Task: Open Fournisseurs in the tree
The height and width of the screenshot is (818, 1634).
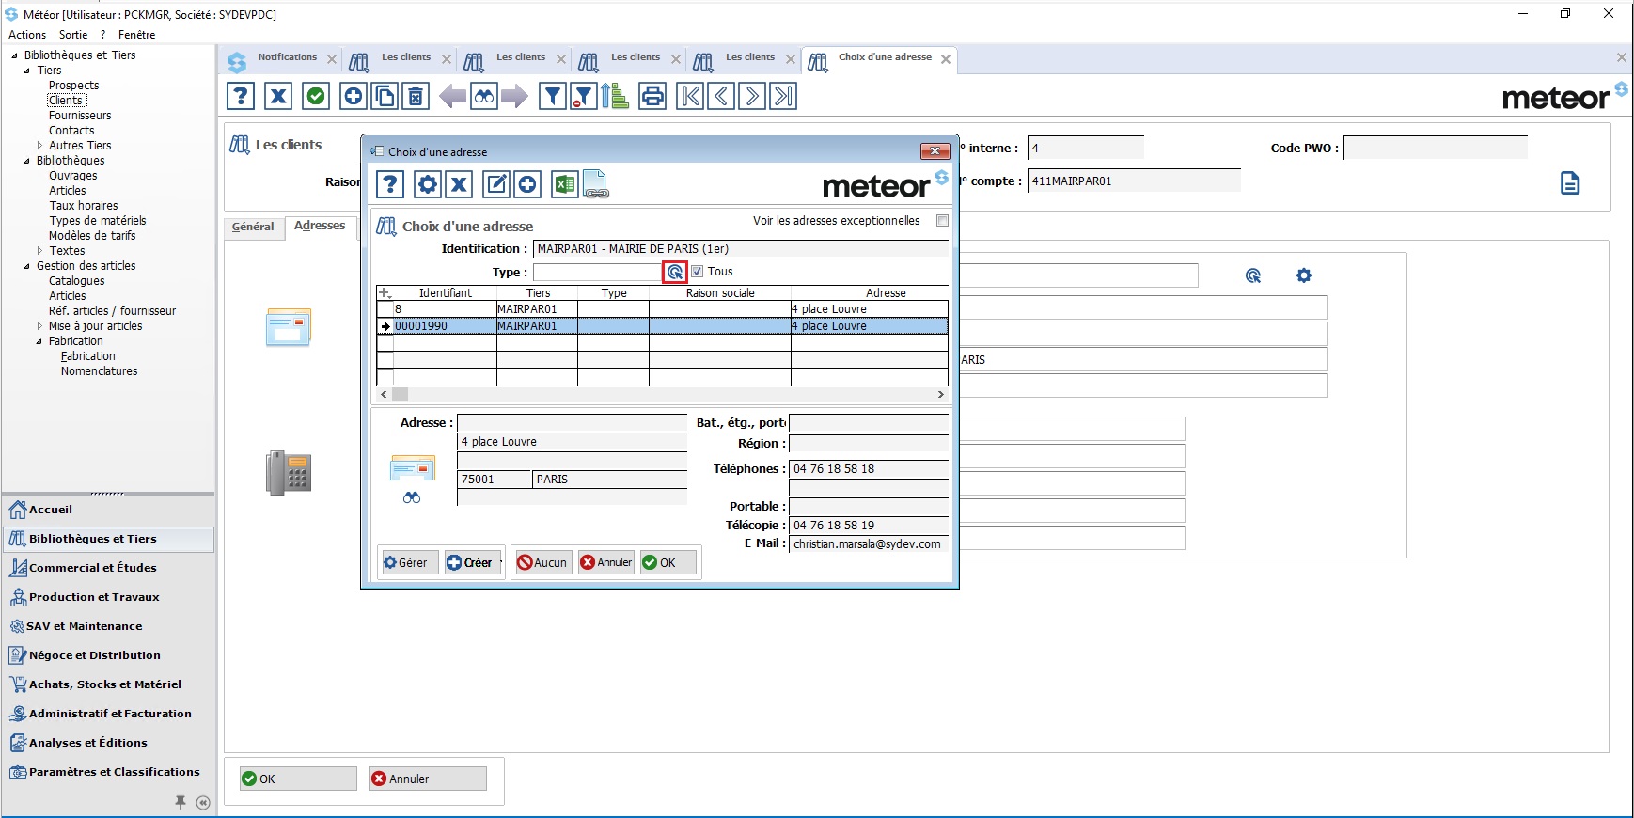Action: click(x=80, y=116)
